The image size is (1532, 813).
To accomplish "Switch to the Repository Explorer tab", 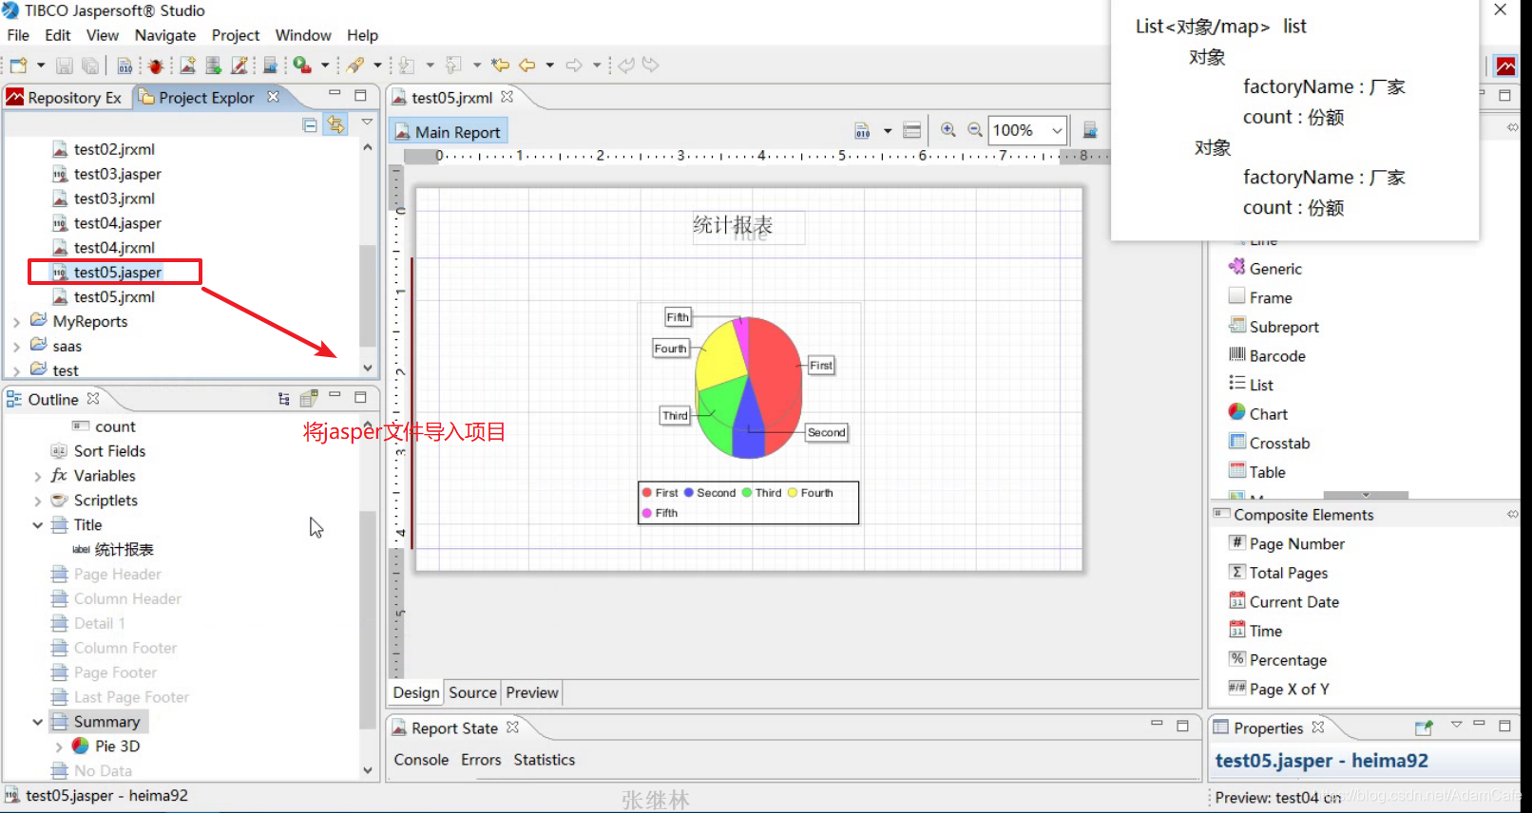I will [x=65, y=98].
